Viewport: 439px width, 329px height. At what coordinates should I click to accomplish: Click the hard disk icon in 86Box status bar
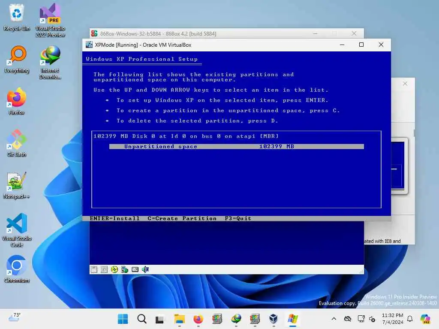135,269
